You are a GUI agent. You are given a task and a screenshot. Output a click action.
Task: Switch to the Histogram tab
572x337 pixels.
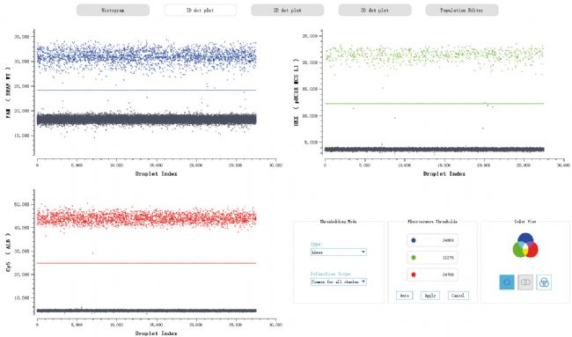tap(113, 11)
